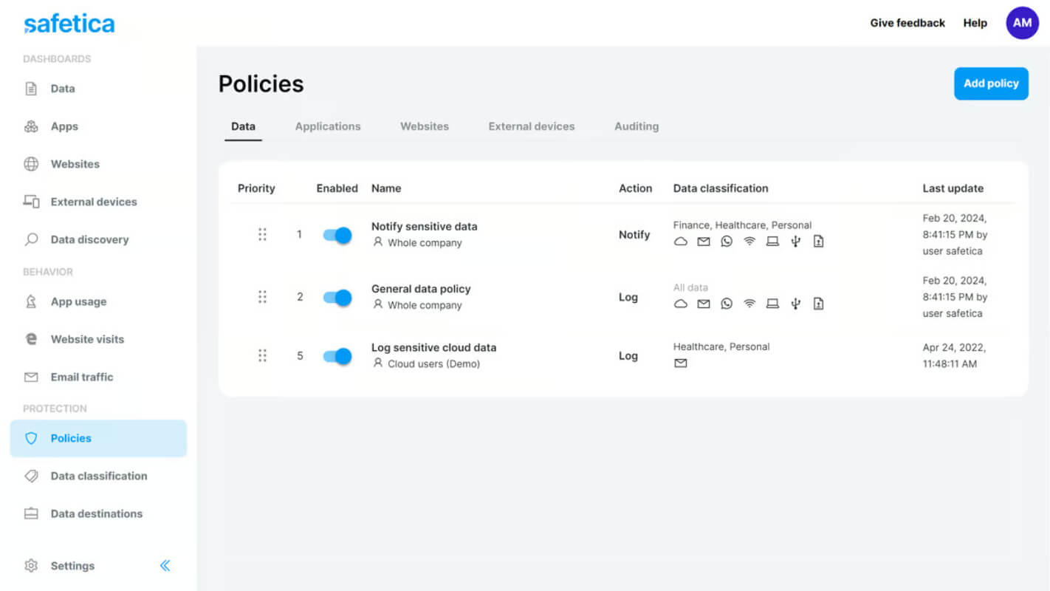The image size is (1050, 591).
Task: Click the Data classification column header
Action: click(x=721, y=188)
